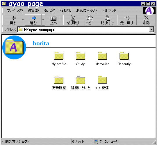The width and height of the screenshot is (157, 145).
Task: Click the Undo (元に戻す) icon
Action: coord(127,18)
